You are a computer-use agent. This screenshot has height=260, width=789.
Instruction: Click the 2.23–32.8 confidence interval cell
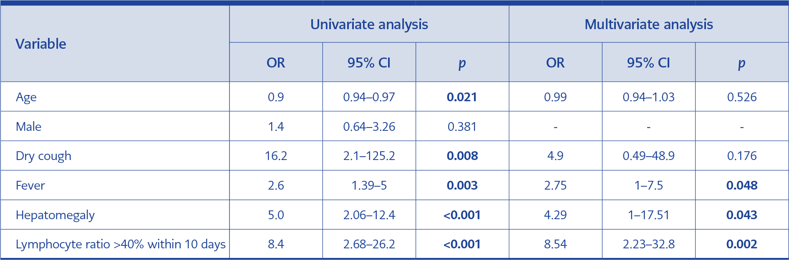[648, 244]
